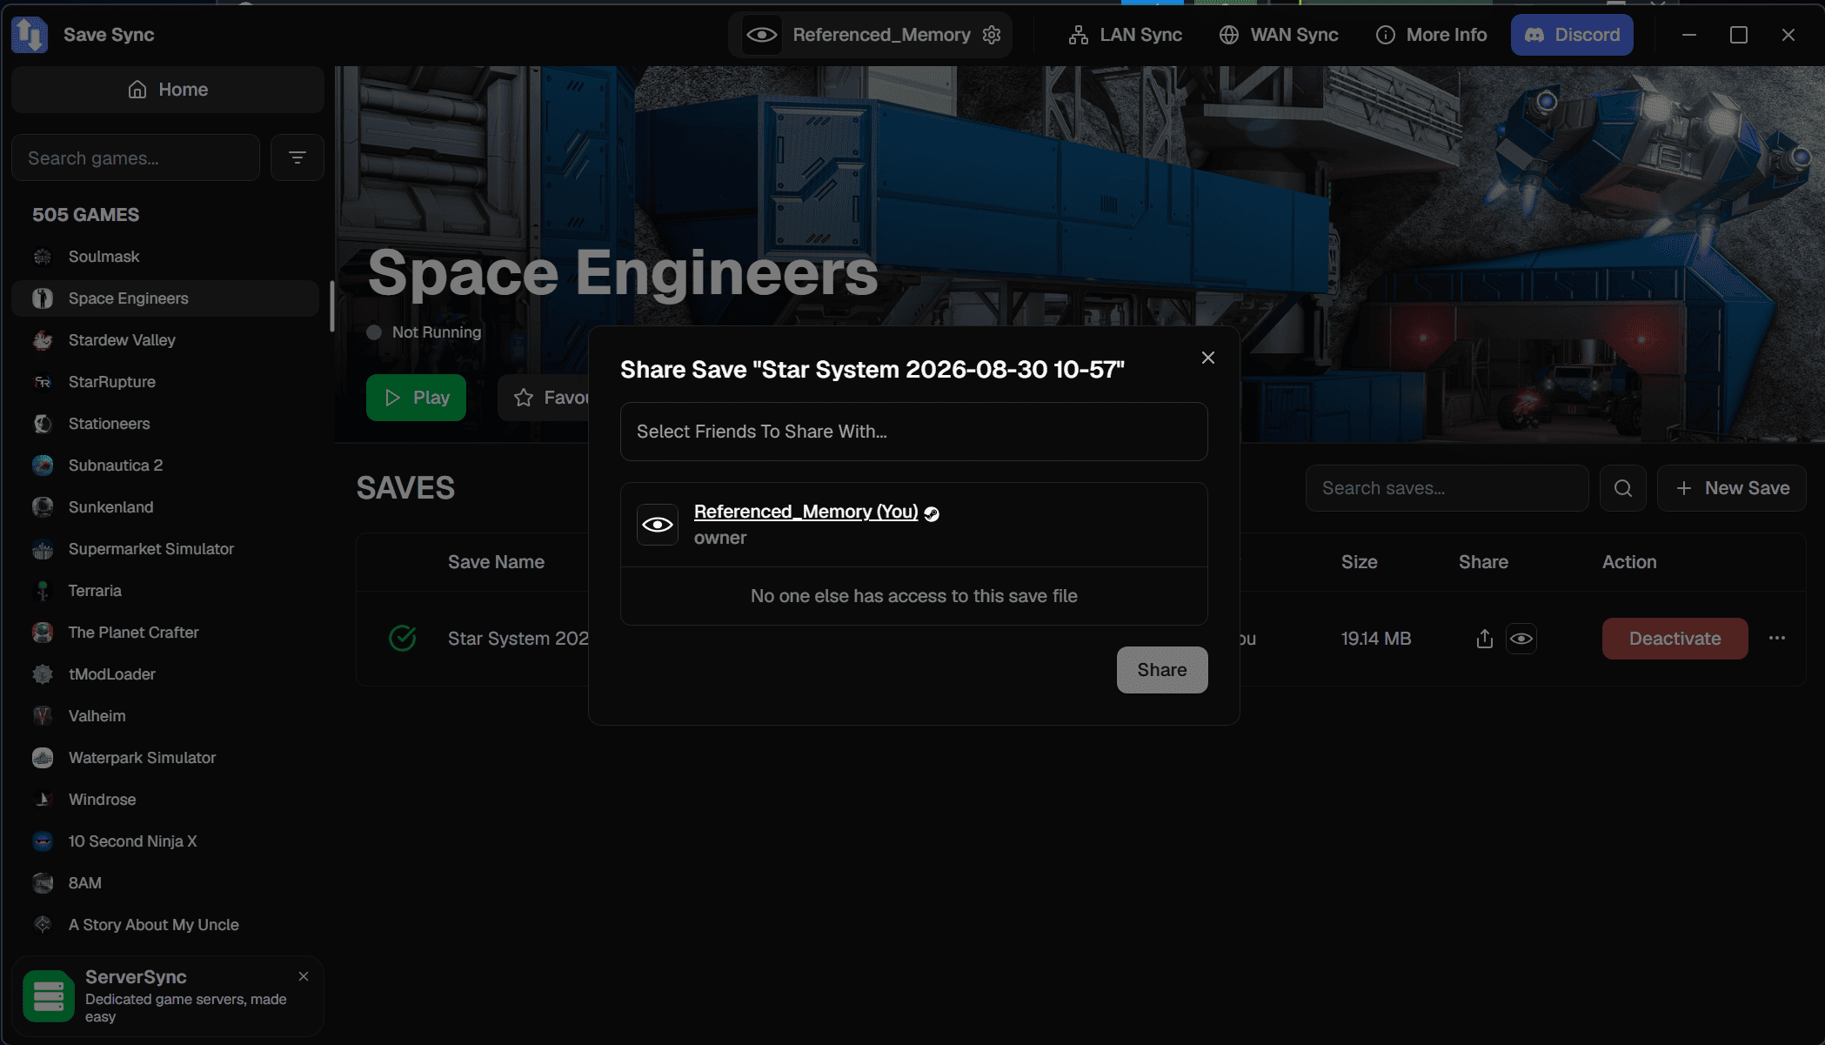Close the Share Save dialog

(x=1208, y=358)
